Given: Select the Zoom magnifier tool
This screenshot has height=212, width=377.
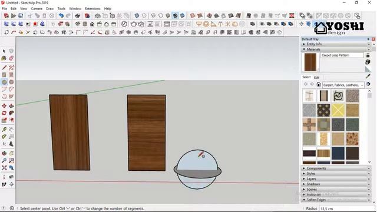Looking at the screenshot, I should 4,161.
